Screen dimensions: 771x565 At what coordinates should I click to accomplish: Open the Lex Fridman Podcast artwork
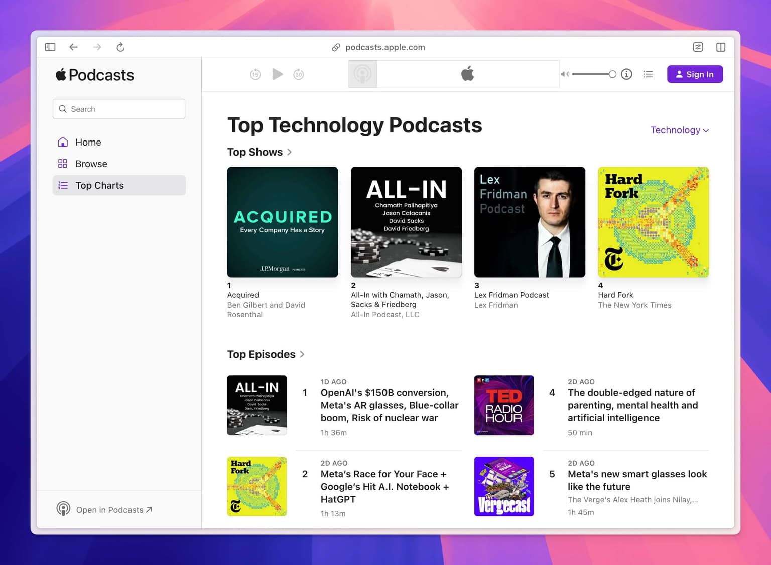[x=530, y=222]
